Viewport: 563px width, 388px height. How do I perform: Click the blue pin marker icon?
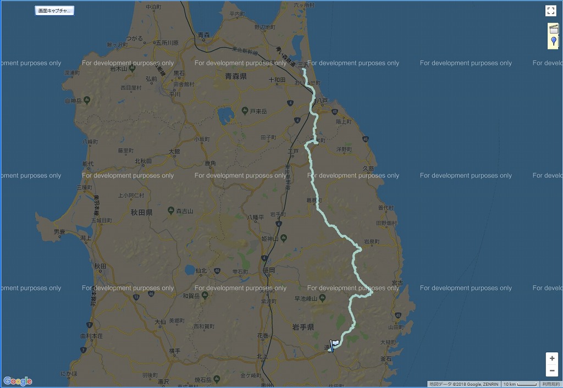coord(553,42)
